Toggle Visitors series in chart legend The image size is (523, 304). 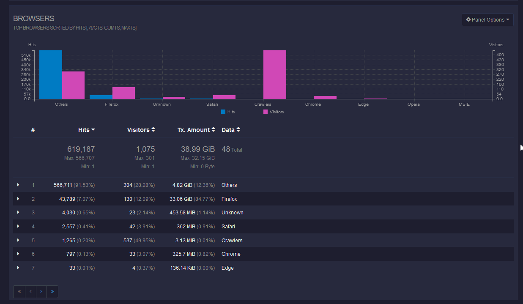(x=274, y=112)
